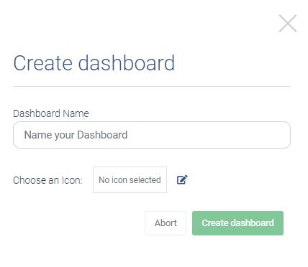The image size is (308, 267).
Task: Click the No icon selected text
Action: (x=130, y=180)
